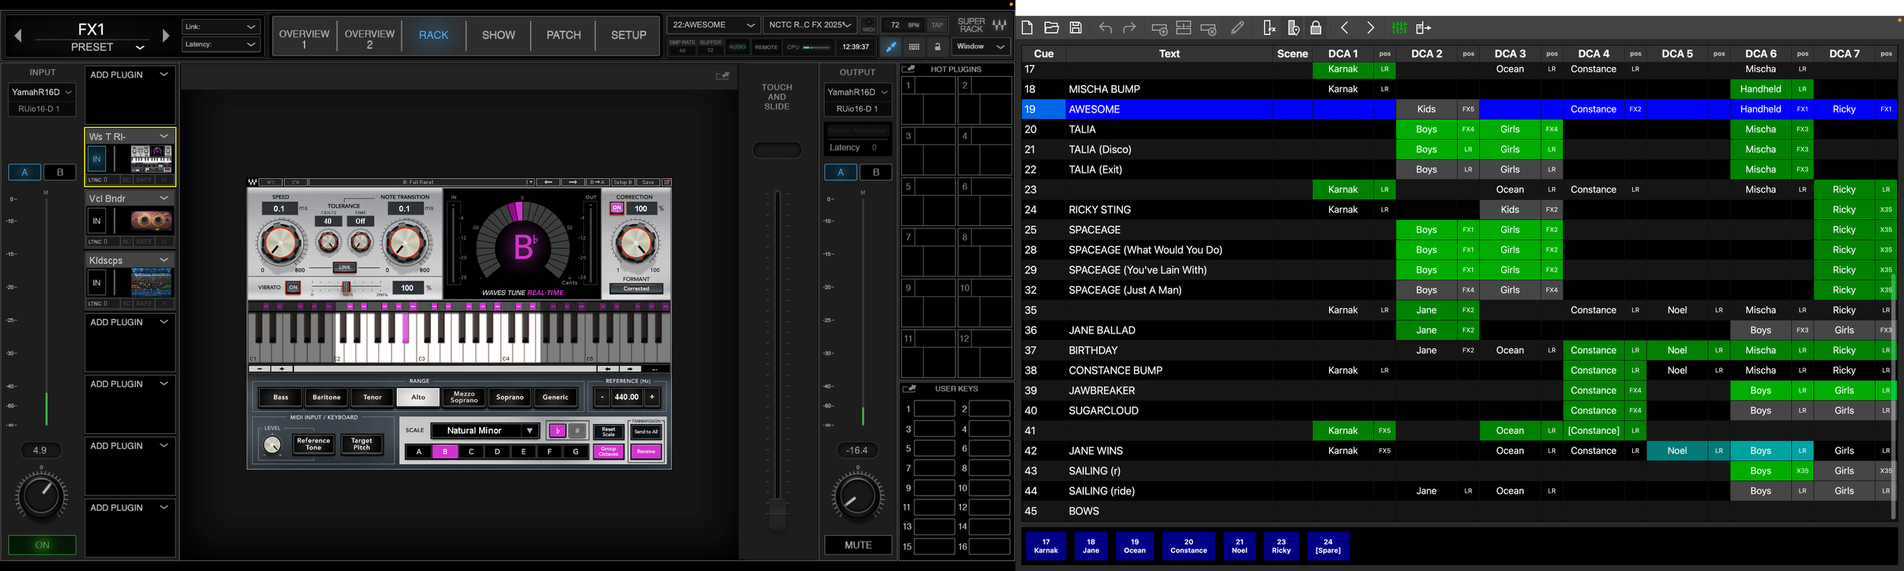
Task: Select the previous rack with the left arrow
Action: coord(18,35)
